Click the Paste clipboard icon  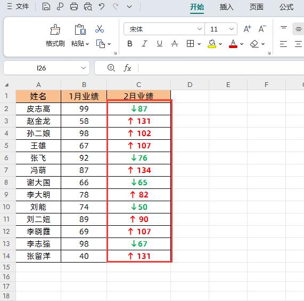(x=80, y=29)
